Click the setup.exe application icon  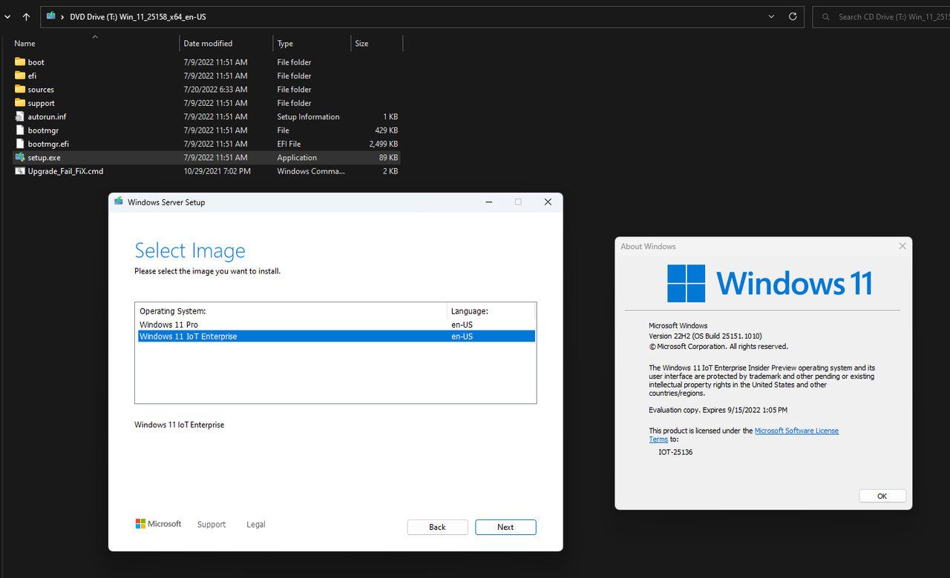20,157
